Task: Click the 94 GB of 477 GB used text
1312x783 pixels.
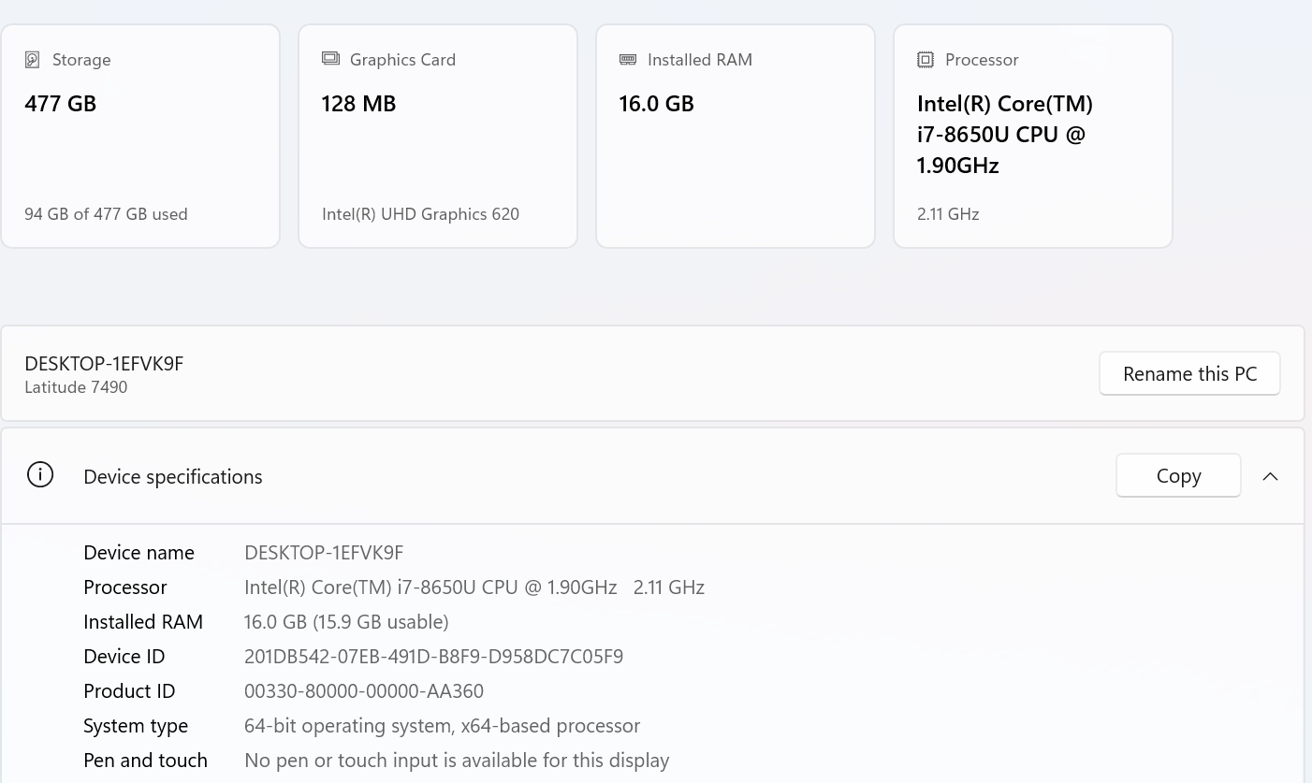Action: click(106, 214)
